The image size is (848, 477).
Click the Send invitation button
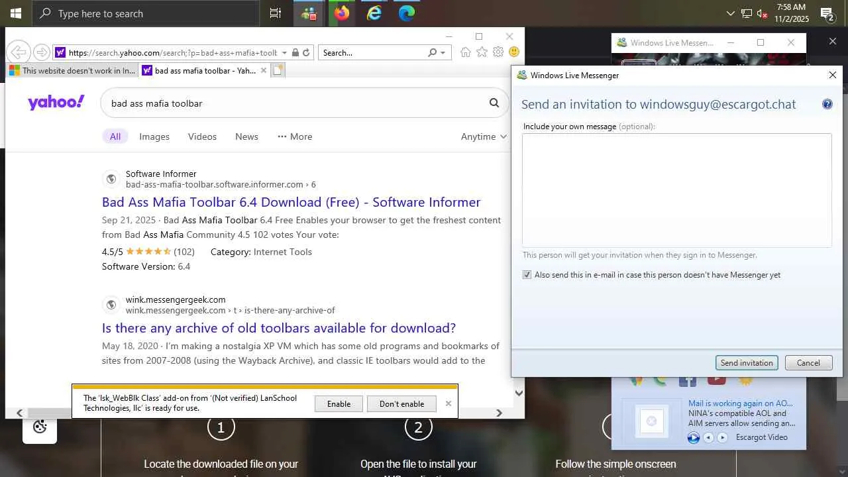coord(747,363)
